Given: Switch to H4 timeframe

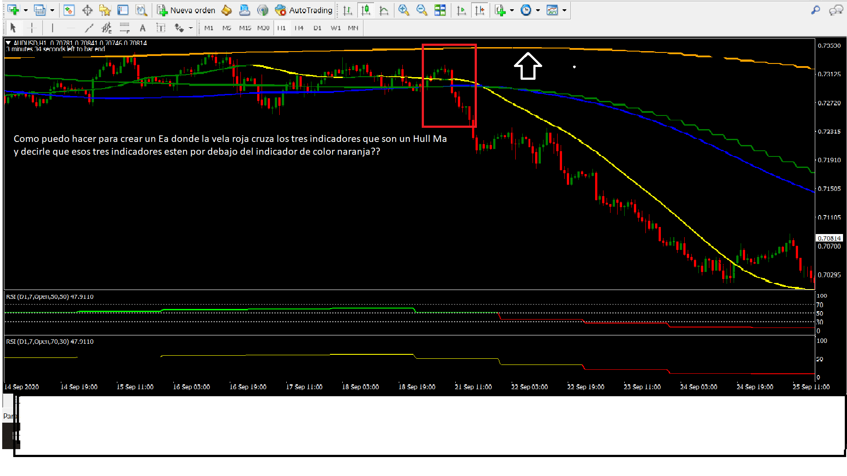Looking at the screenshot, I should tap(299, 28).
